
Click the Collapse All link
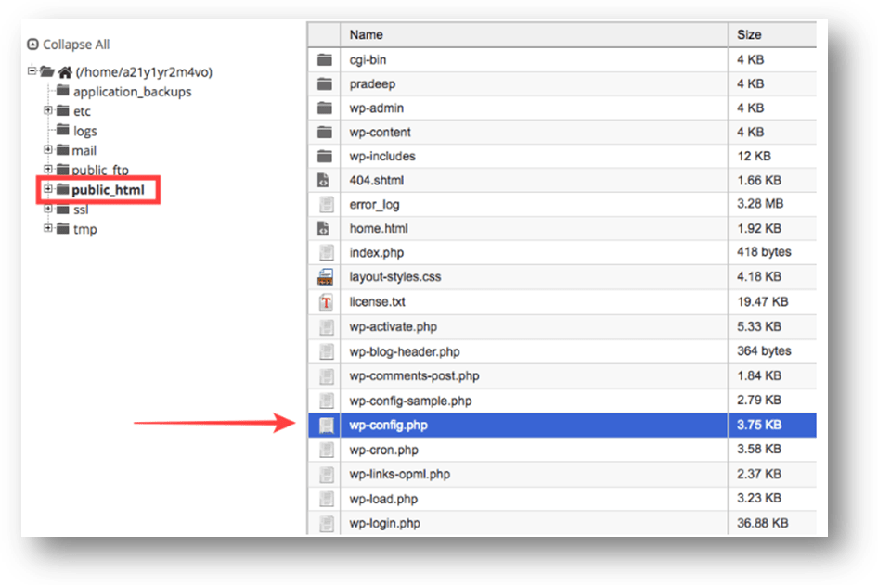(76, 45)
